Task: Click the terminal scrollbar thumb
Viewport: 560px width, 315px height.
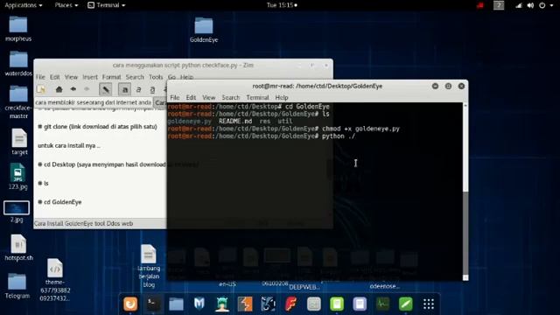Action: click(x=465, y=234)
